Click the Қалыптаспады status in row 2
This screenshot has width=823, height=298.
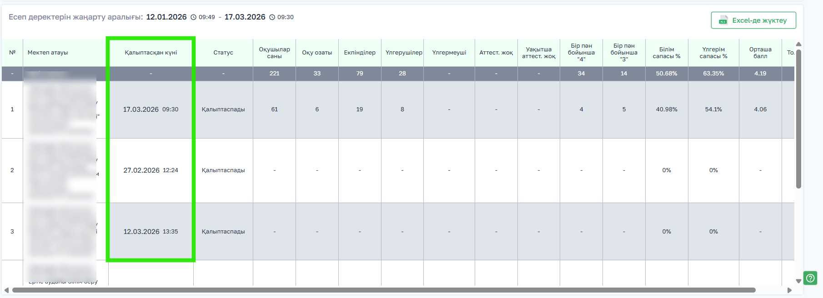tap(223, 170)
